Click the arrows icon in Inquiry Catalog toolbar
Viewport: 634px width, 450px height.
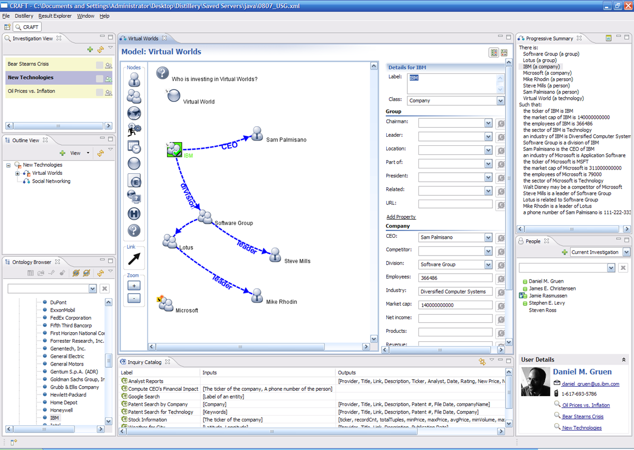(482, 362)
